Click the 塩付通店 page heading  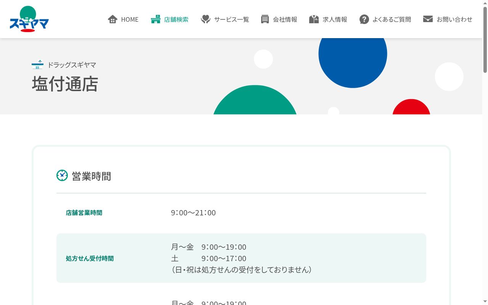pos(65,84)
